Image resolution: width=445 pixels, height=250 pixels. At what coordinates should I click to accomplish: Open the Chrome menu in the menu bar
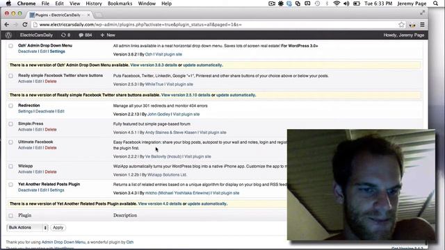[x=26, y=3]
